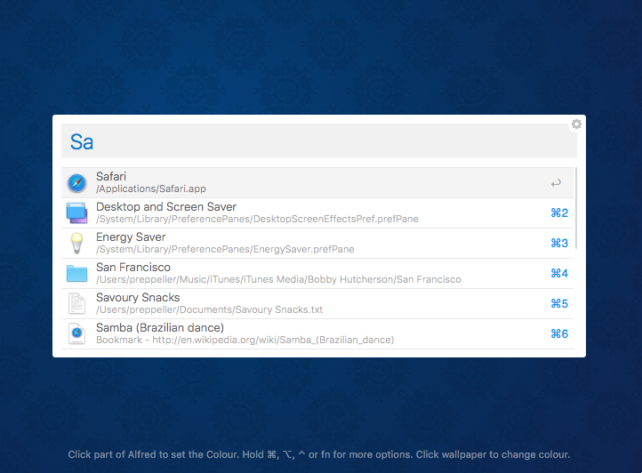642x473 pixels.
Task: Click the return arrow icon beside Safari
Action: tap(556, 184)
